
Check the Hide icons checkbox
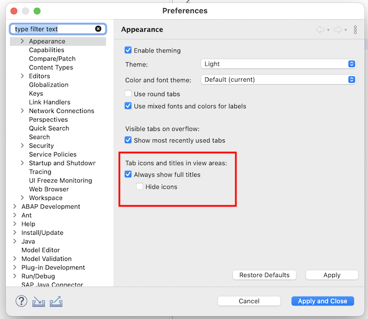140,186
